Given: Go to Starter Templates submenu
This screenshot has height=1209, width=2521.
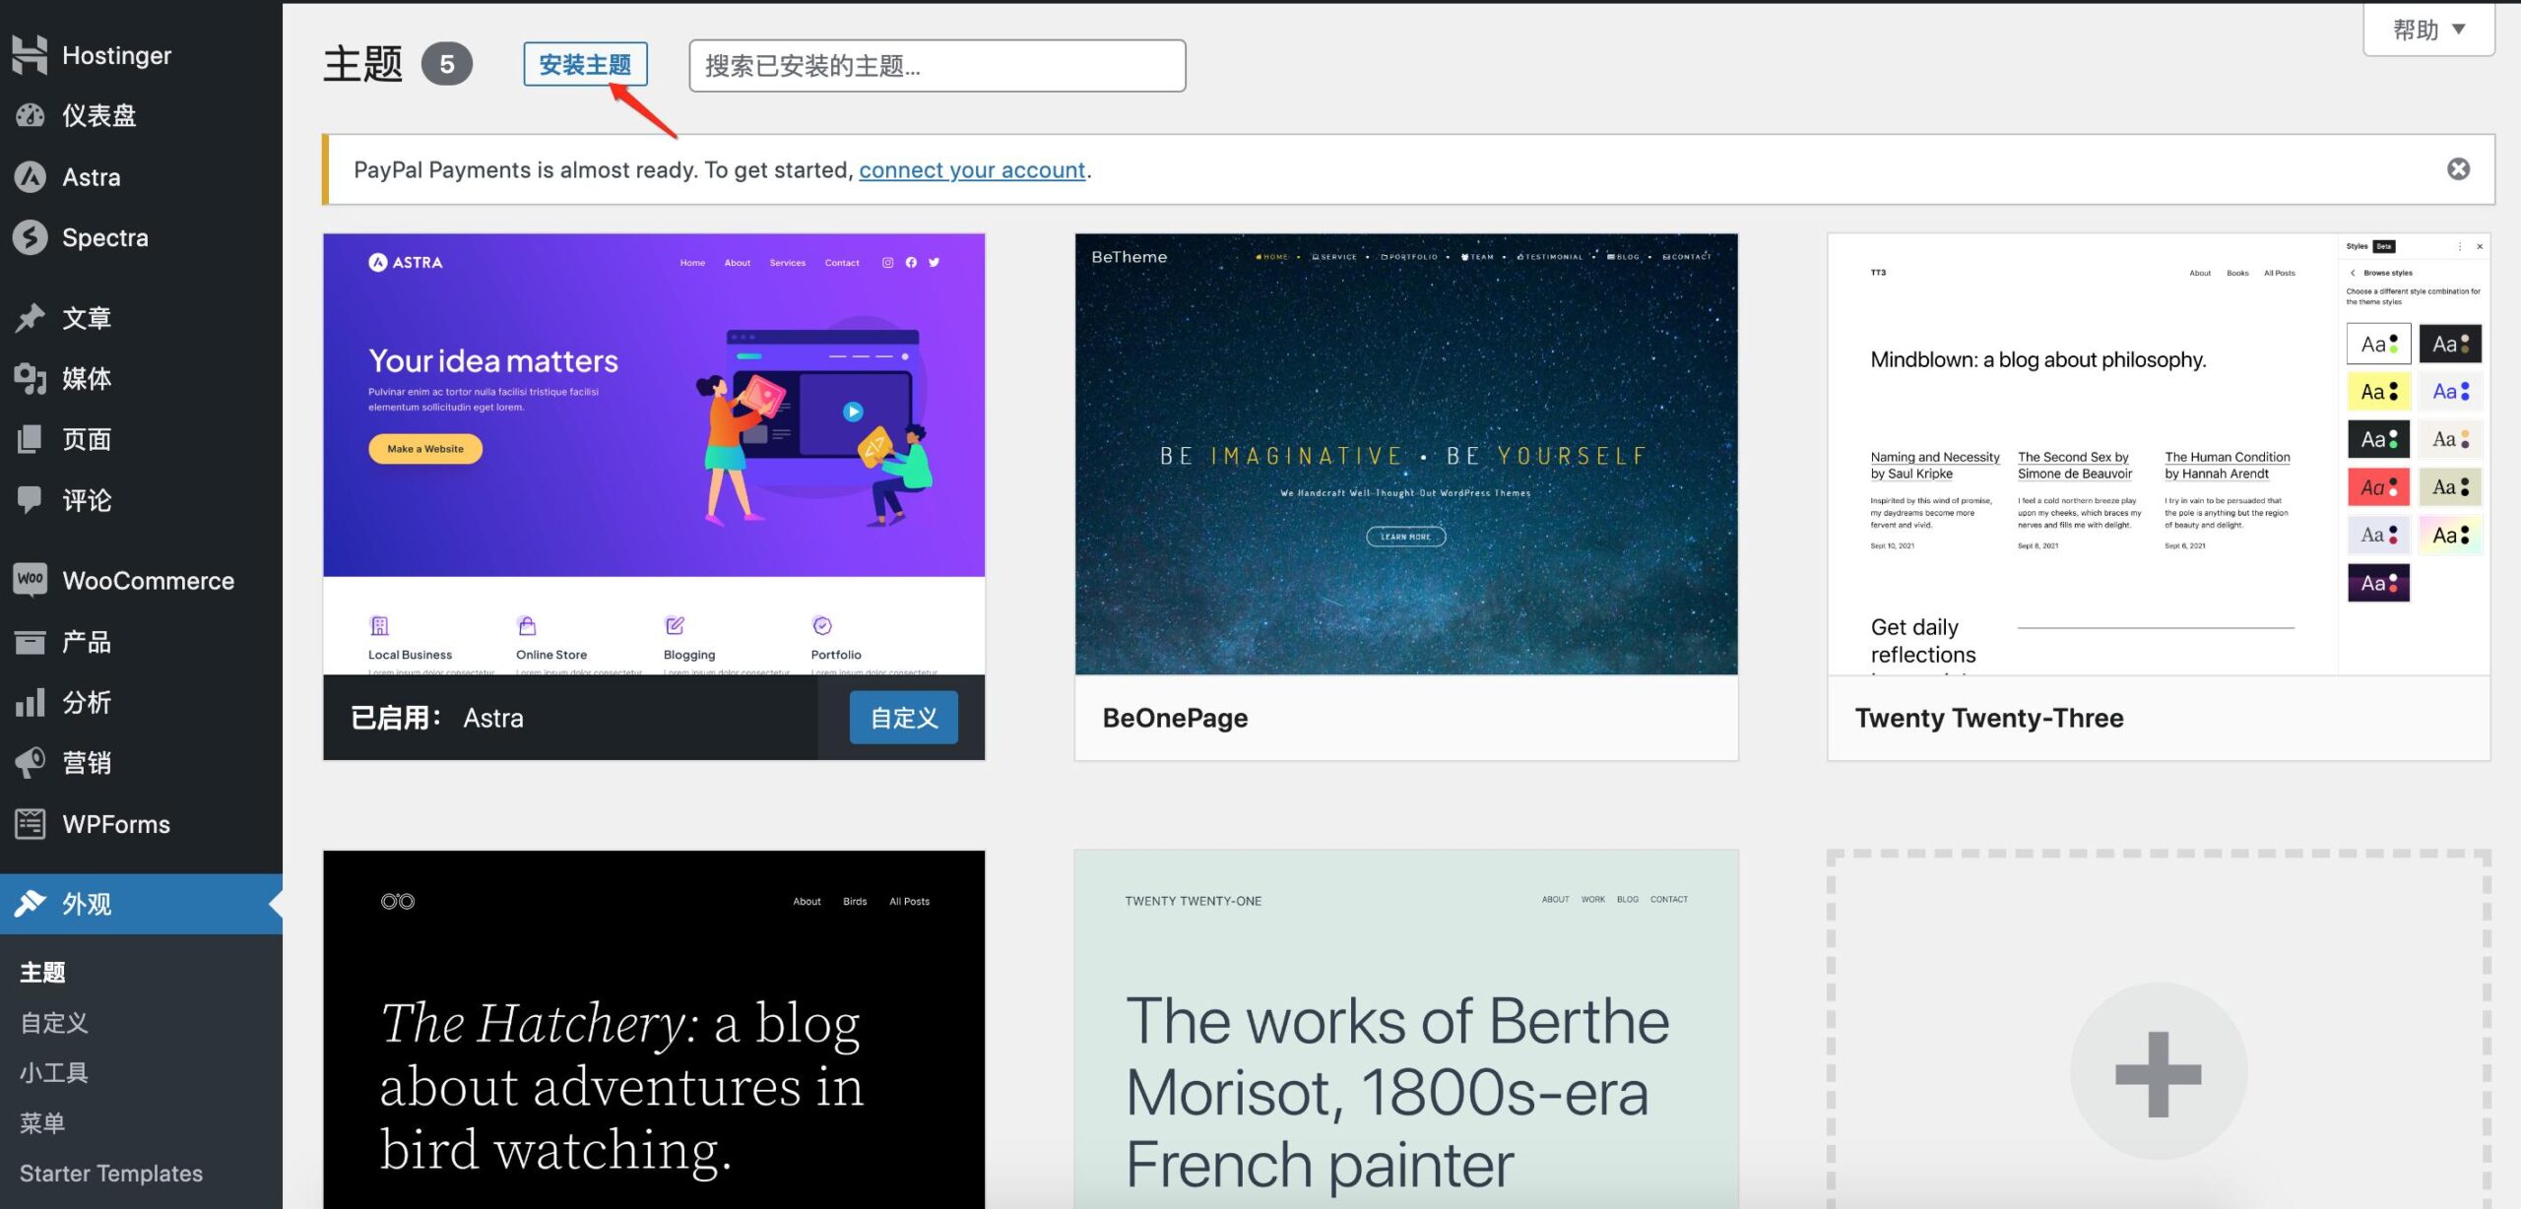Looking at the screenshot, I should pyautogui.click(x=111, y=1173).
